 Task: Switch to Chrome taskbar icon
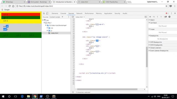[35, 97]
